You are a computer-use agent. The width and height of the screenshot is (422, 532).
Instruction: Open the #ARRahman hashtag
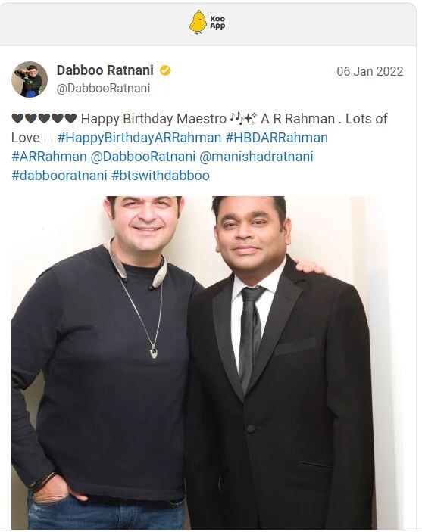point(49,157)
